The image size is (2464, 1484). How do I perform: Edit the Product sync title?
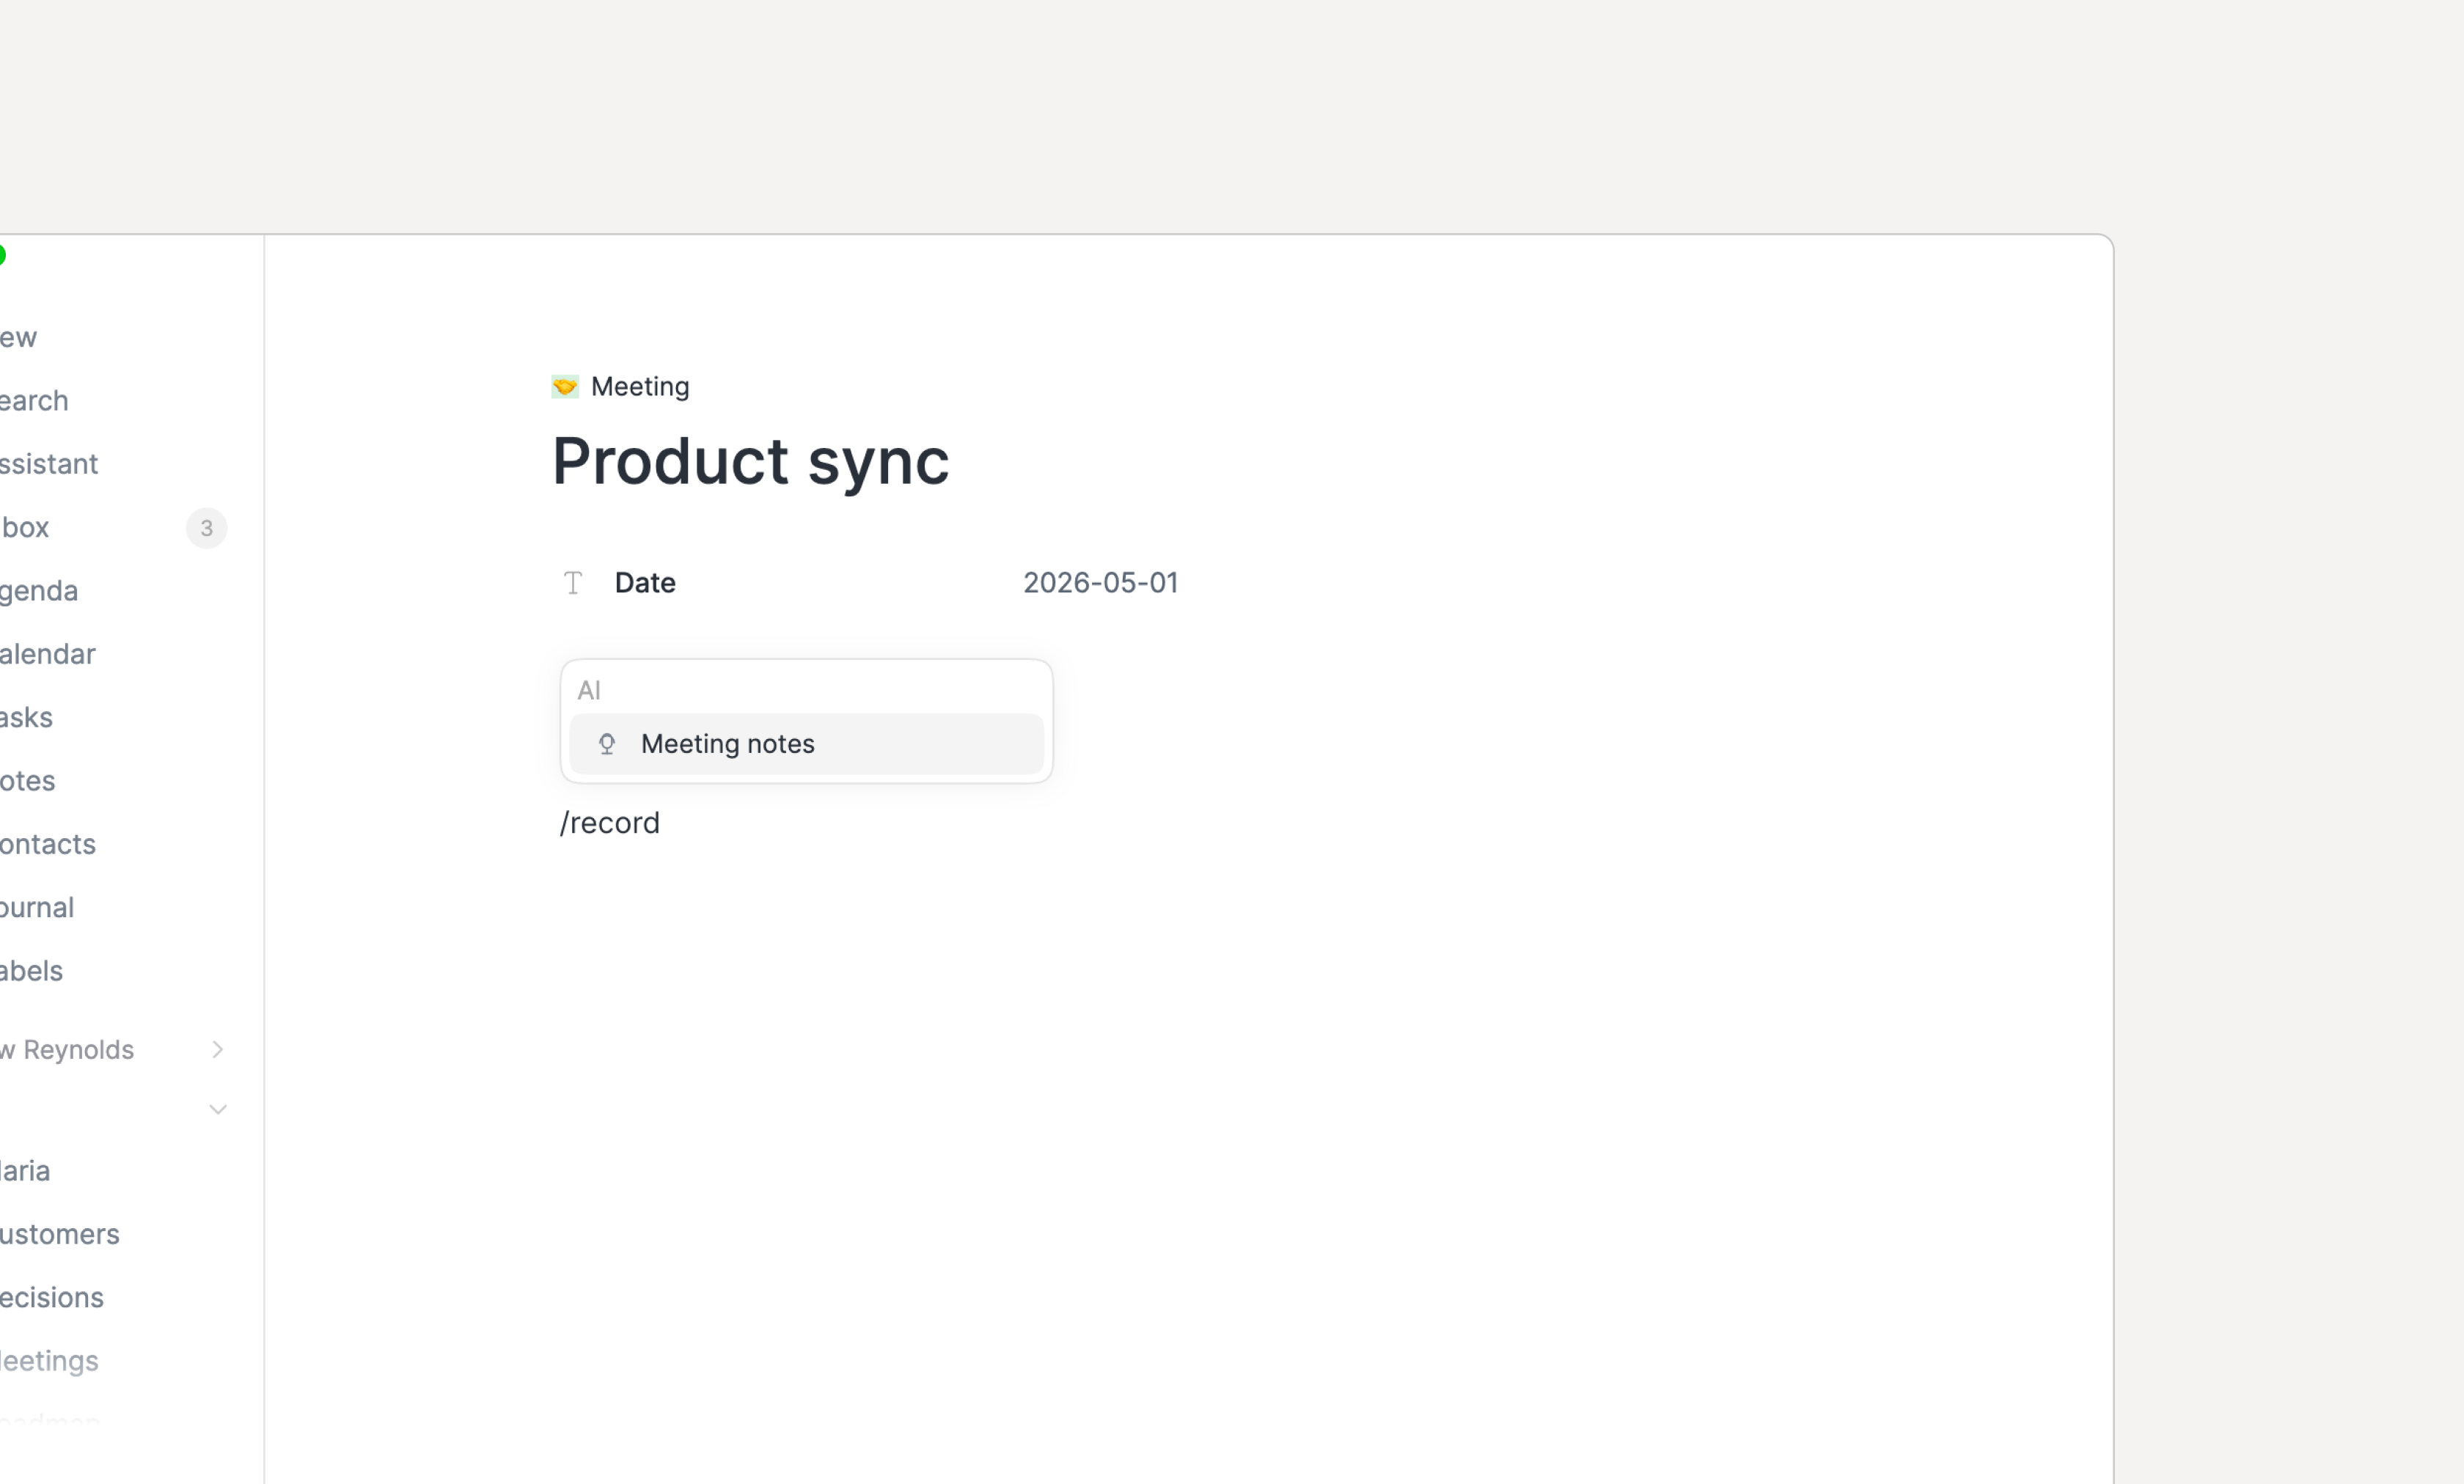pyautogui.click(x=750, y=462)
